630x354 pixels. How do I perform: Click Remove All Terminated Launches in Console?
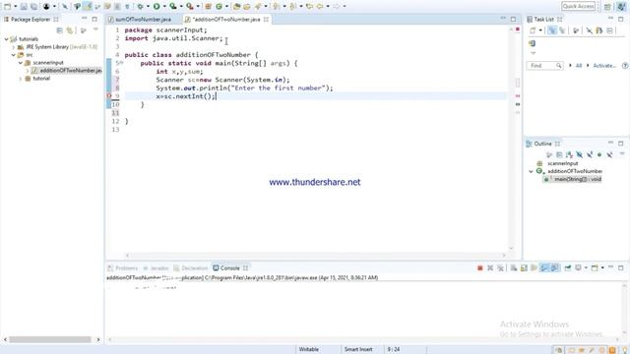[500, 267]
